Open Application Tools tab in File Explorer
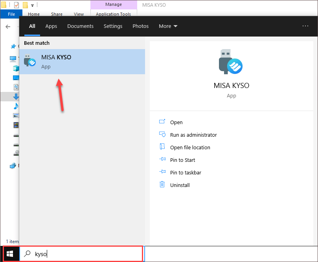This screenshot has width=318, height=262. (113, 14)
